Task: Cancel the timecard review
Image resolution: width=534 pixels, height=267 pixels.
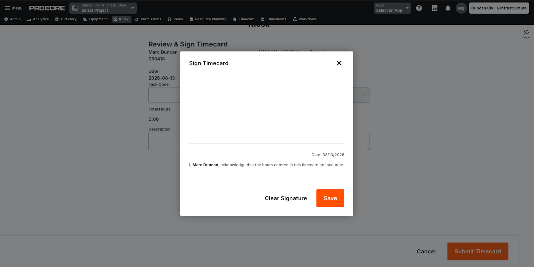Action: pyautogui.click(x=426, y=251)
